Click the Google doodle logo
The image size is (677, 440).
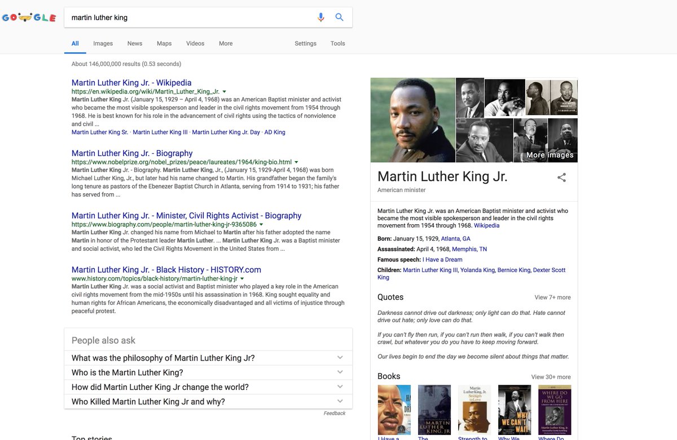click(x=29, y=17)
